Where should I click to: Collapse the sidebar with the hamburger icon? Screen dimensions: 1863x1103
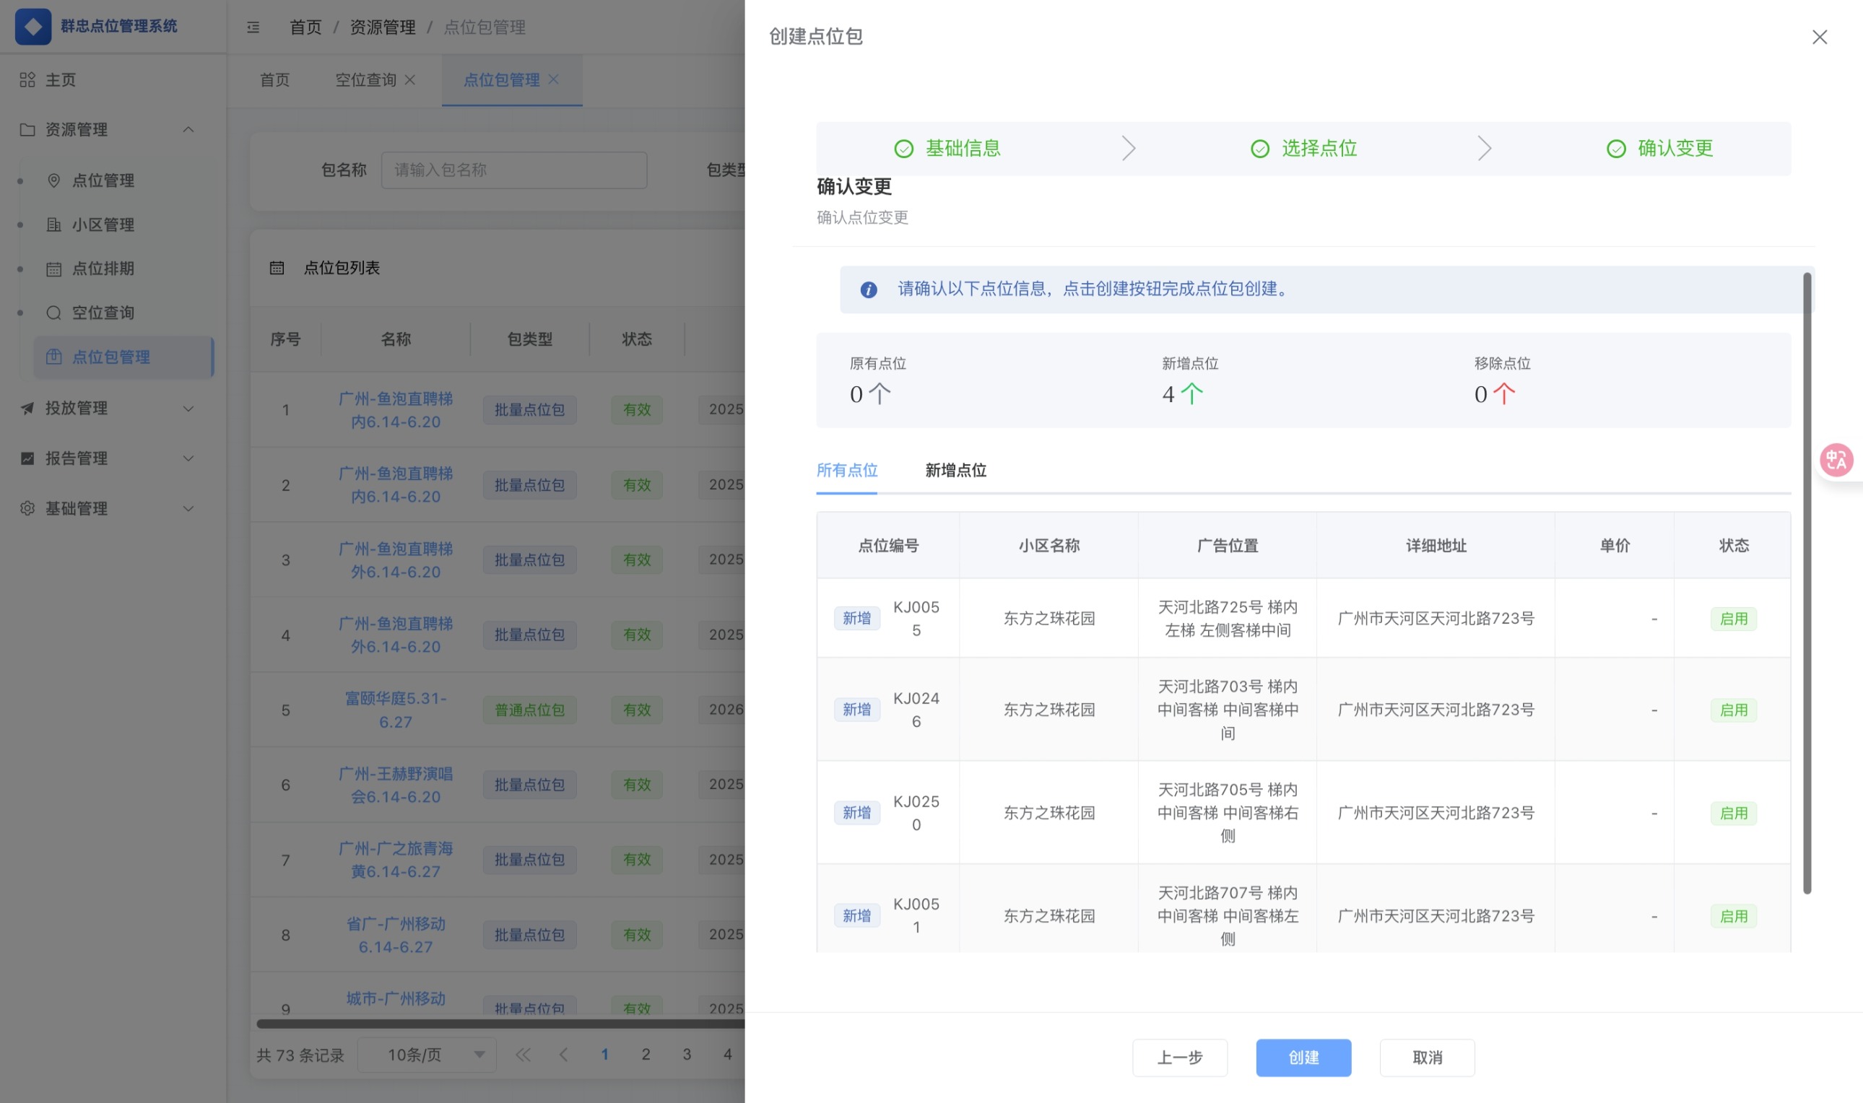click(x=253, y=27)
